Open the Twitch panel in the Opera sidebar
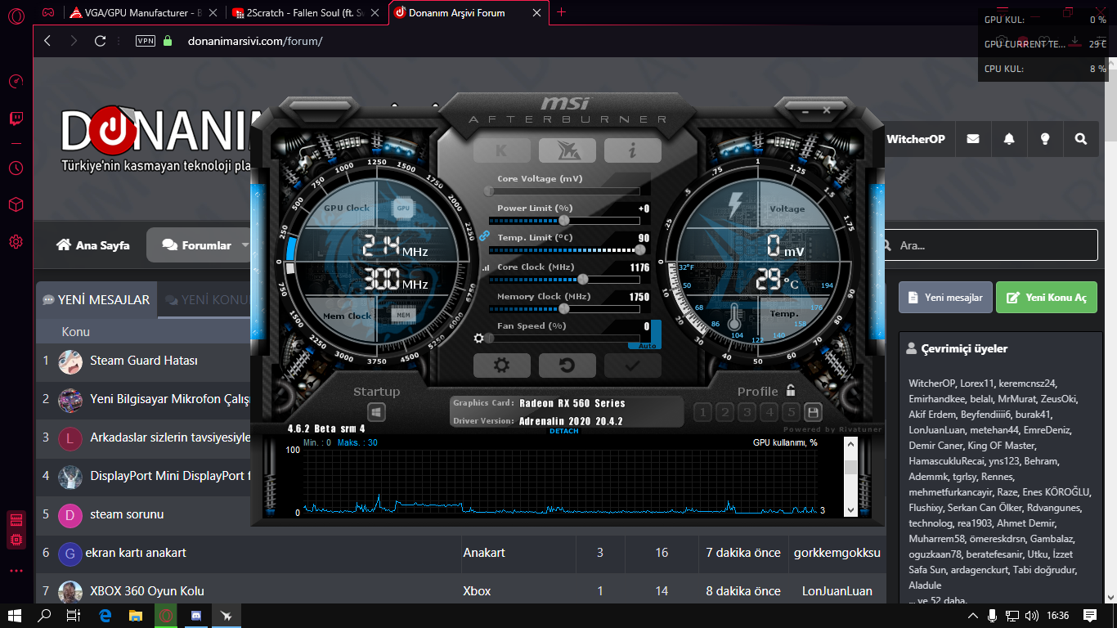 16,119
